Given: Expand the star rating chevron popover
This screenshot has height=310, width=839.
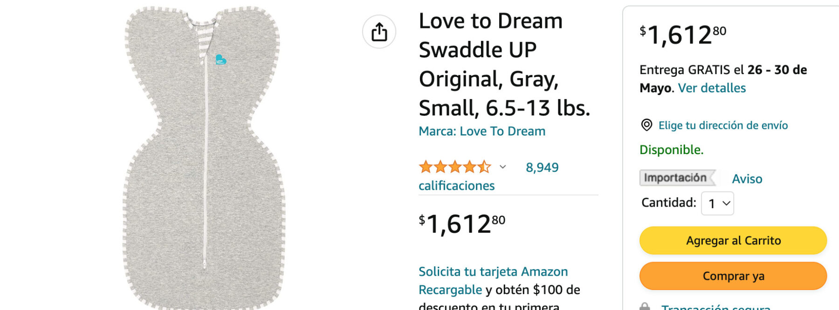Looking at the screenshot, I should [x=502, y=167].
